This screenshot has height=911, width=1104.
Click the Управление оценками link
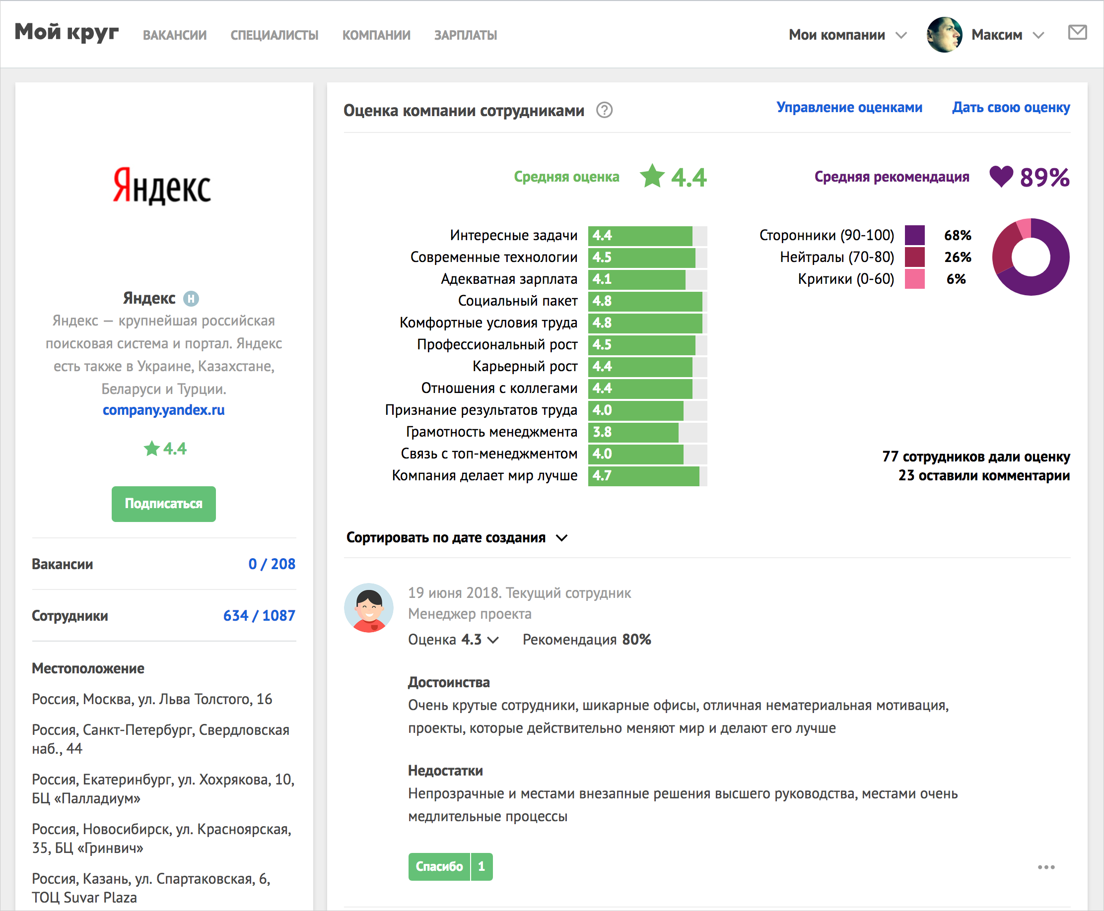point(849,107)
